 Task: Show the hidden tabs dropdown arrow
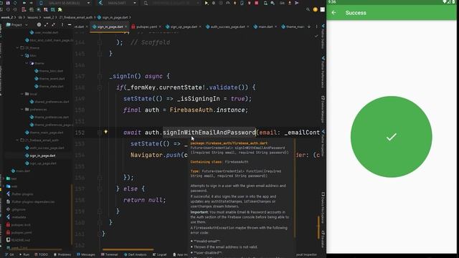pos(309,27)
